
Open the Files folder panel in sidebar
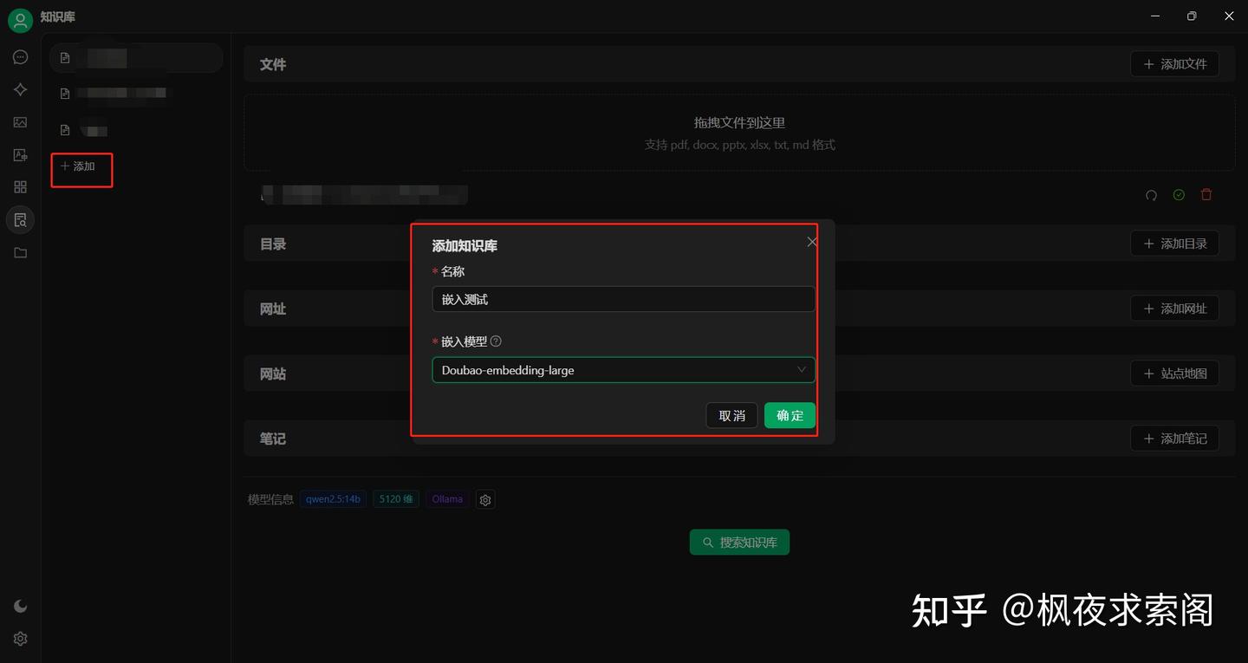[20, 252]
